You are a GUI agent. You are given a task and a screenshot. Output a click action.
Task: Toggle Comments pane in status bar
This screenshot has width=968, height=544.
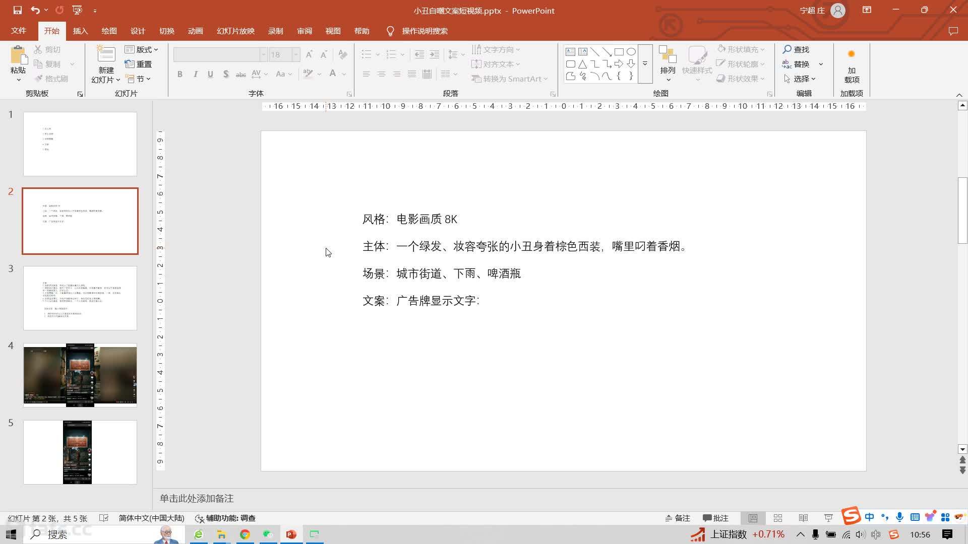[715, 518]
